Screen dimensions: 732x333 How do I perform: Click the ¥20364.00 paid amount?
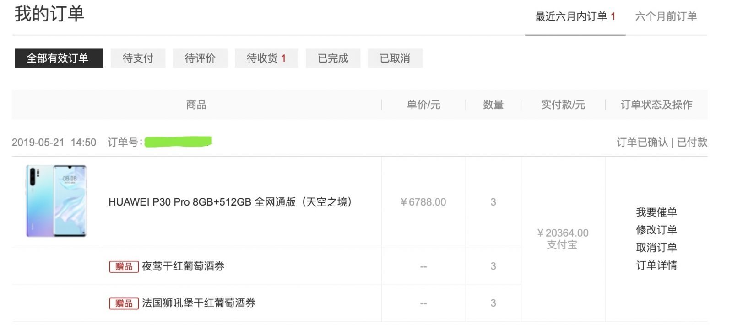563,233
